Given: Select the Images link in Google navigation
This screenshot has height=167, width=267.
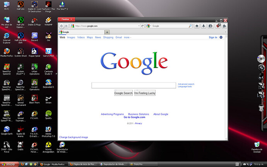Looking at the screenshot, I should point(71,38).
